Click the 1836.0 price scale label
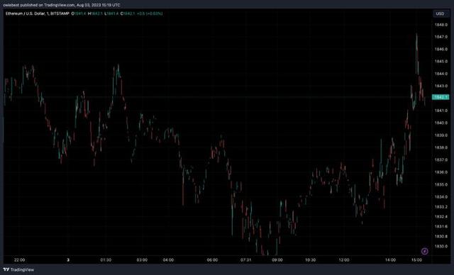Screen dimensions: 454x275 point(441,172)
